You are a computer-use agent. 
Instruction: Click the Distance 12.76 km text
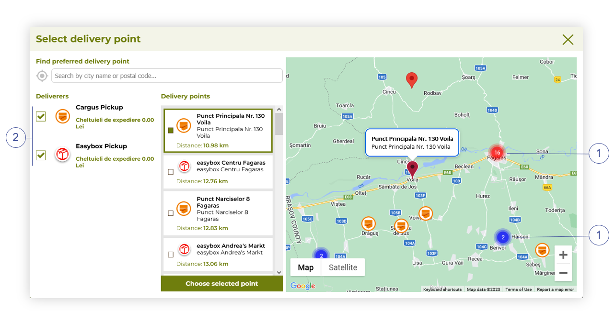(x=202, y=181)
